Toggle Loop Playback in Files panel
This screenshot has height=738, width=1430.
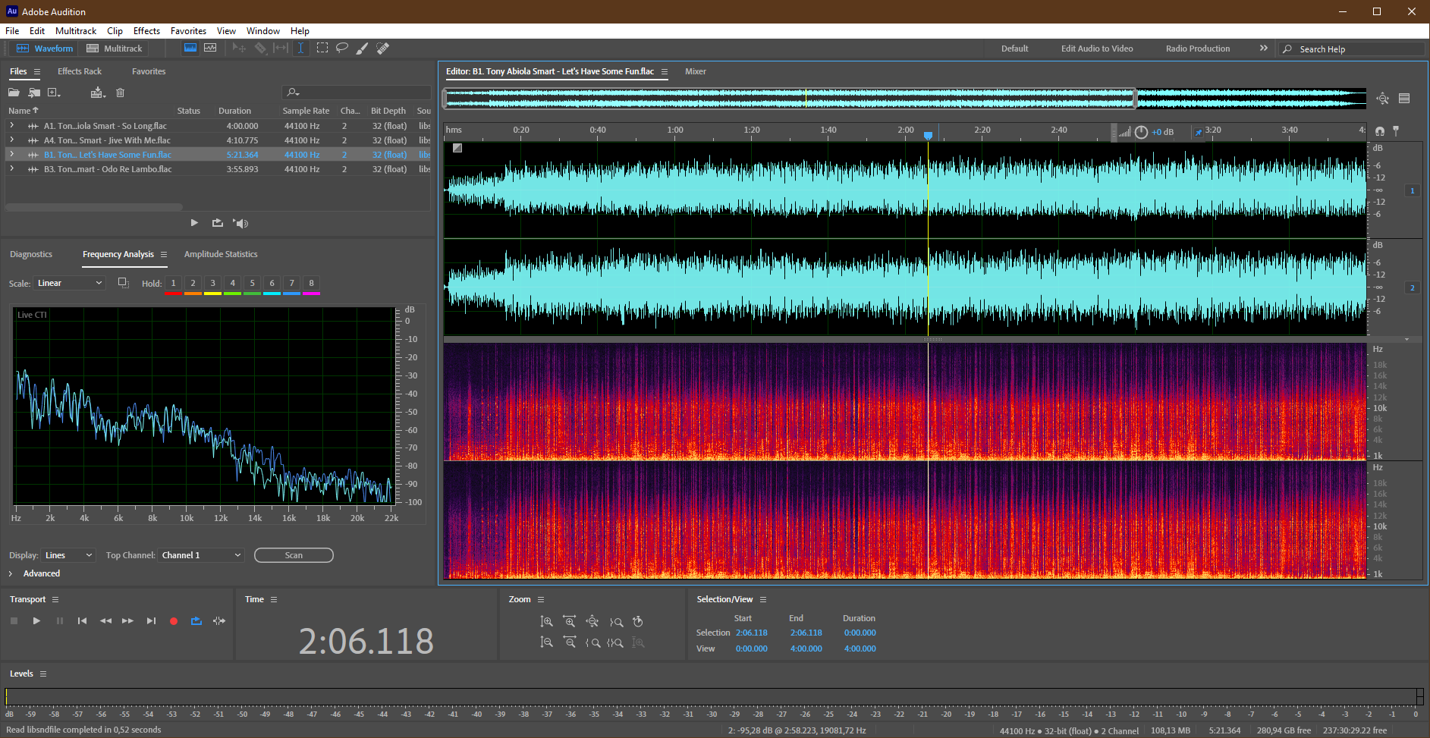[218, 223]
